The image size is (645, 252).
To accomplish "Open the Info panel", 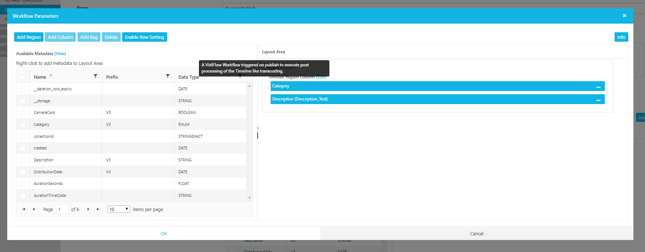I will click(x=621, y=37).
